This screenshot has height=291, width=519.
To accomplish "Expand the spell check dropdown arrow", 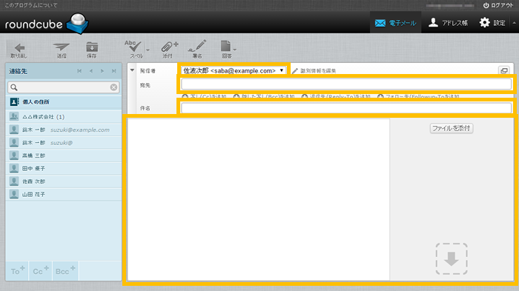I will (148, 50).
